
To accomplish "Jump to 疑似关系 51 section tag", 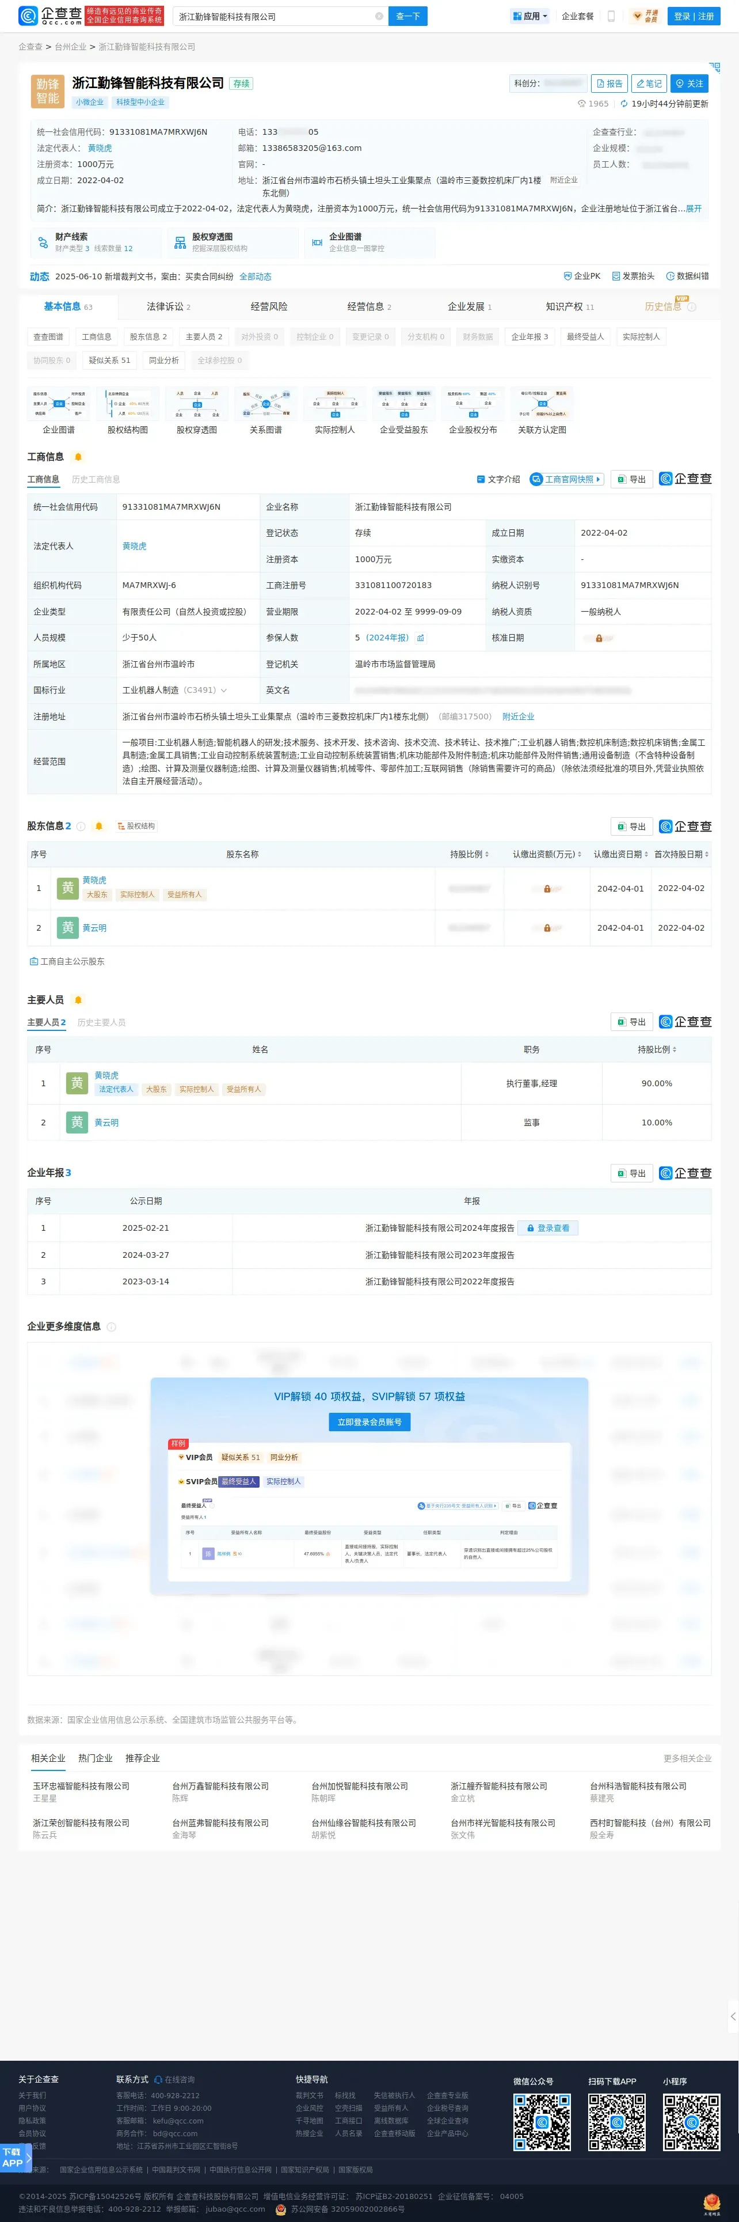I will click(109, 361).
